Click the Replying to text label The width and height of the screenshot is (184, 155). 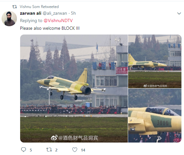tap(31, 20)
